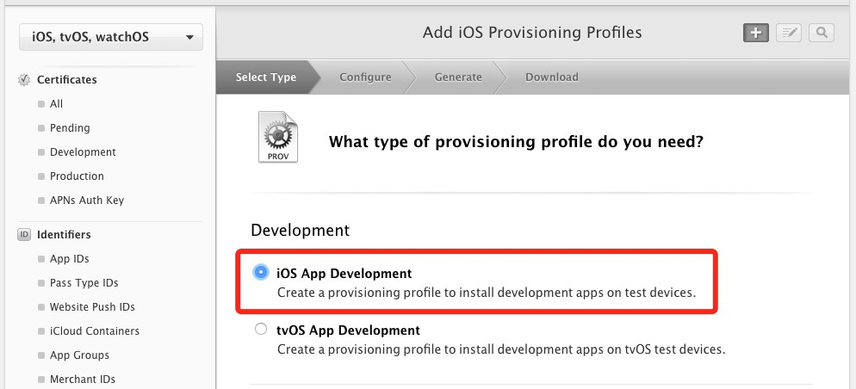The image size is (856, 389).
Task: Click the plus icon to add profile
Action: point(756,33)
